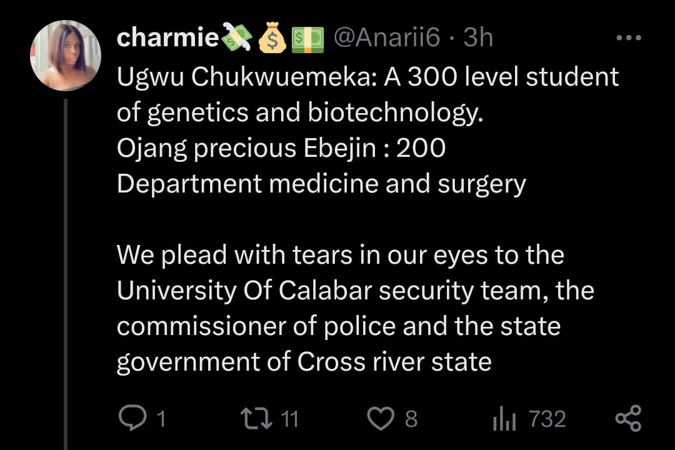Open view analytics bar chart icon
This screenshot has width=675, height=450.
click(x=504, y=418)
